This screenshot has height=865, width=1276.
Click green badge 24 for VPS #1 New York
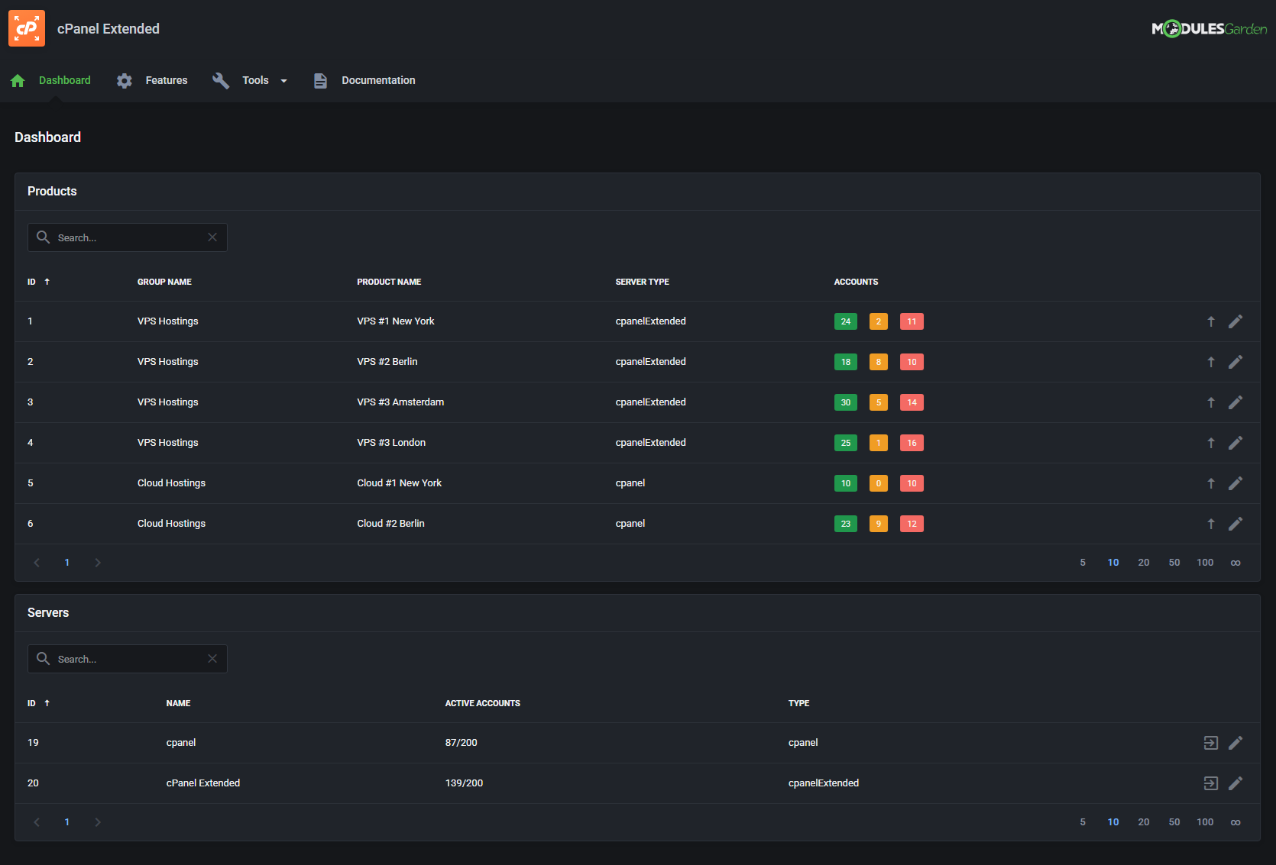[846, 321]
